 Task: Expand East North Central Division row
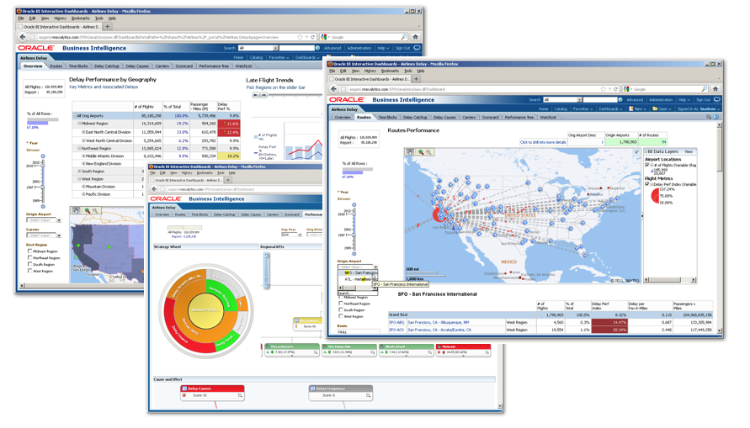83,132
